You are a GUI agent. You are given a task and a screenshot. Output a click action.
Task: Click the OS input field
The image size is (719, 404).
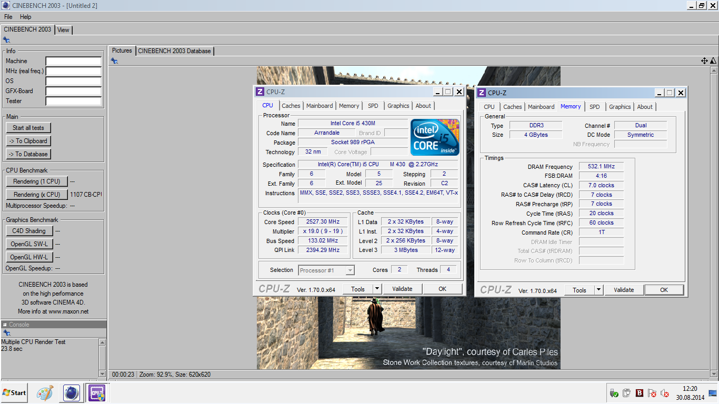(73, 82)
